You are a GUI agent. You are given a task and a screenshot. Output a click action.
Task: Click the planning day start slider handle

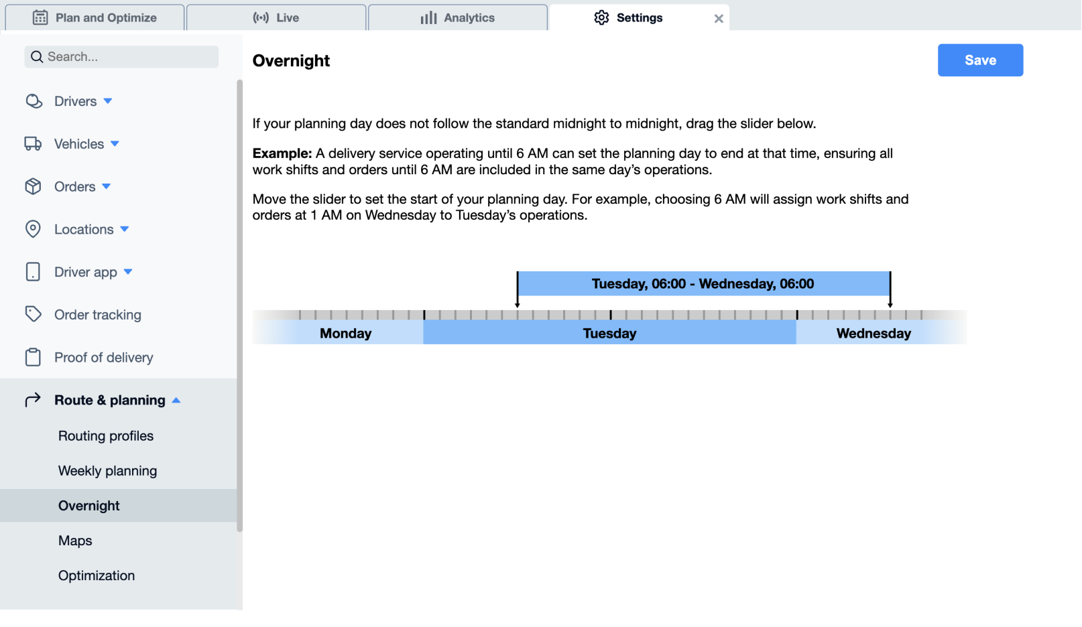click(518, 289)
